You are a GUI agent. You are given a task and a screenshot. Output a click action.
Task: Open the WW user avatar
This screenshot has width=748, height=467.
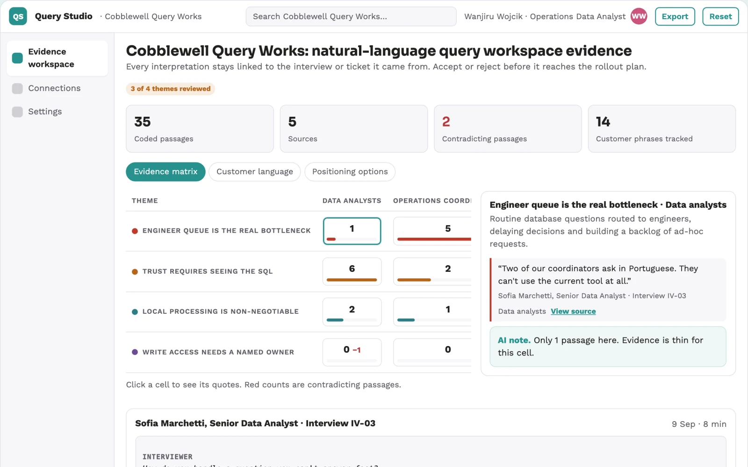pyautogui.click(x=639, y=16)
